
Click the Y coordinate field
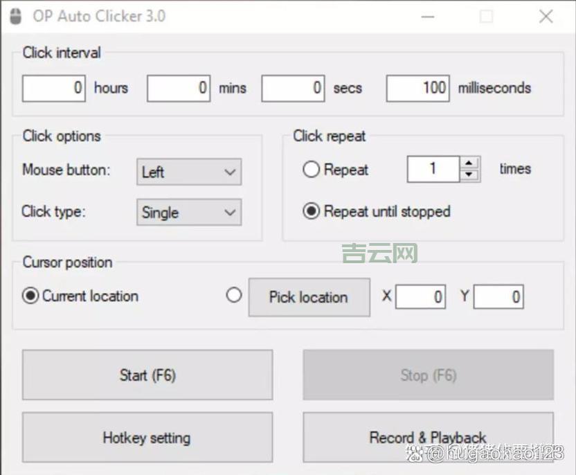point(498,297)
